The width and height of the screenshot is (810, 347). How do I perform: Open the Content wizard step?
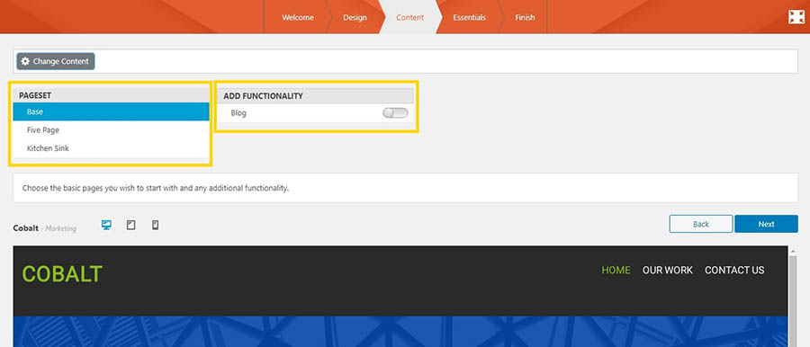[410, 18]
